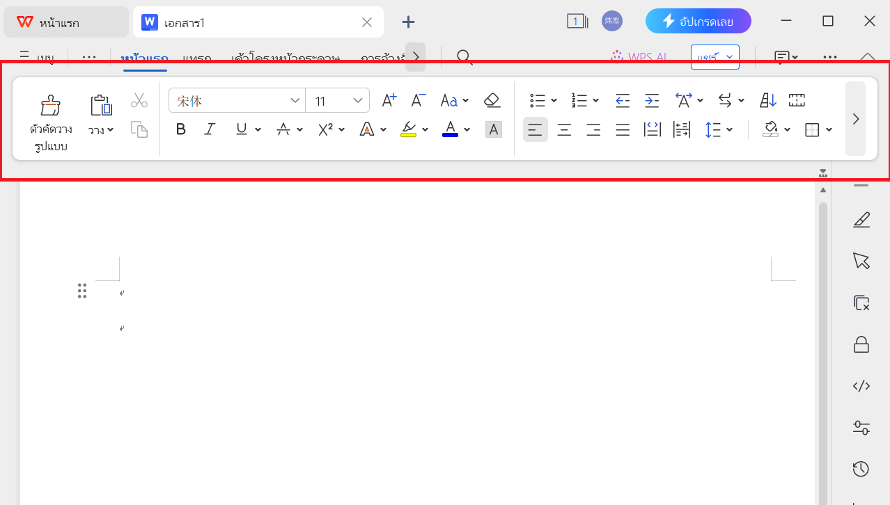Toggle italic formatting
The image size is (890, 505).
pos(210,129)
